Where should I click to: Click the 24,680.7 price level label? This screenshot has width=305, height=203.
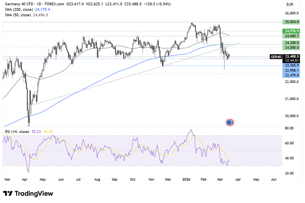[x=291, y=36]
